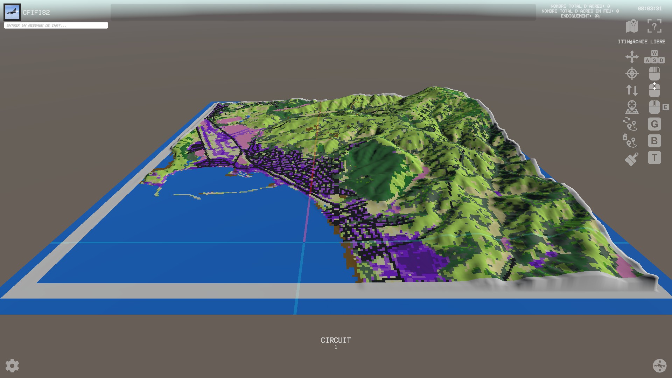The image size is (672, 378).
Task: Click the aircraft avatar thumbnail
Action: [x=12, y=12]
